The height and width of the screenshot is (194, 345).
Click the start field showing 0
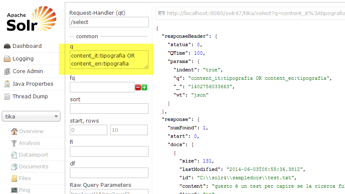pyautogui.click(x=88, y=130)
